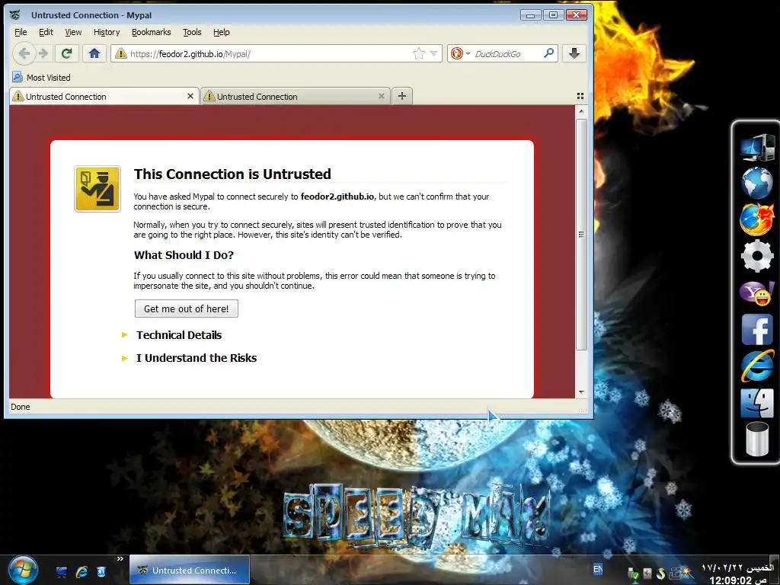Go to the Home page
The height and width of the screenshot is (585, 780).
(94, 53)
